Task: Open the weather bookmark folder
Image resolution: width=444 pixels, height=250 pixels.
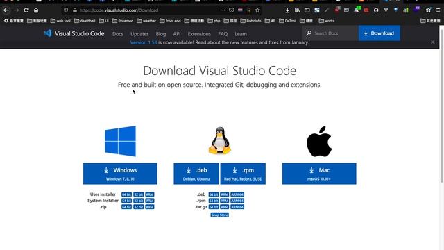Action: click(x=146, y=21)
